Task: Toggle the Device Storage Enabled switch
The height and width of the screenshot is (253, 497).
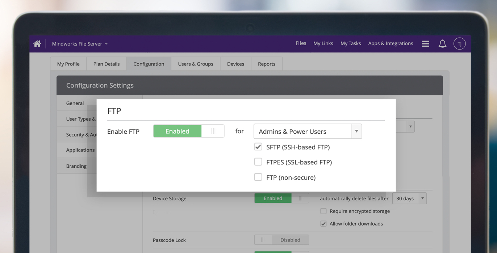Action: point(281,198)
